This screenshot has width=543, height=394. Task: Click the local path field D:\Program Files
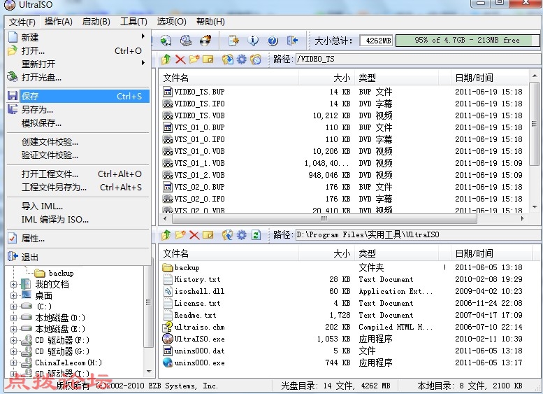tap(417, 235)
